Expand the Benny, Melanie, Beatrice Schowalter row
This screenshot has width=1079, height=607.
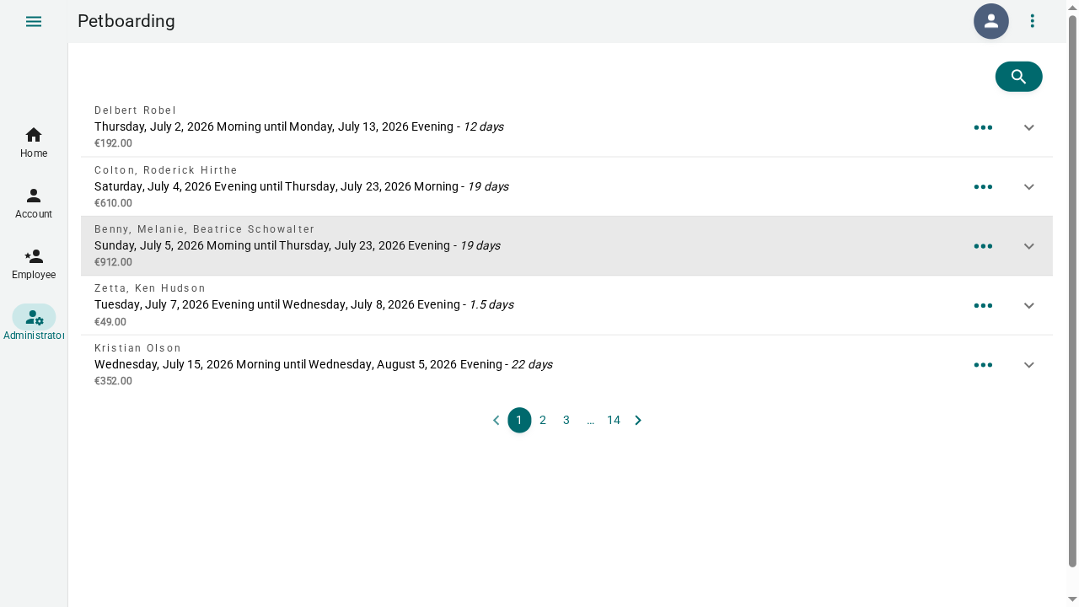pos(1028,246)
